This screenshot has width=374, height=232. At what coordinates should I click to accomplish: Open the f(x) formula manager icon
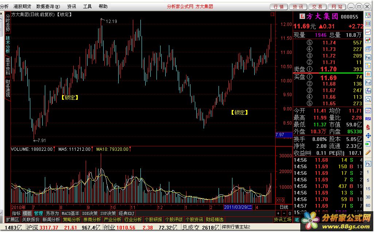tap(368, 91)
